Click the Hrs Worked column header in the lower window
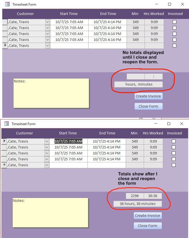This screenshot has height=238, width=189. (153, 133)
